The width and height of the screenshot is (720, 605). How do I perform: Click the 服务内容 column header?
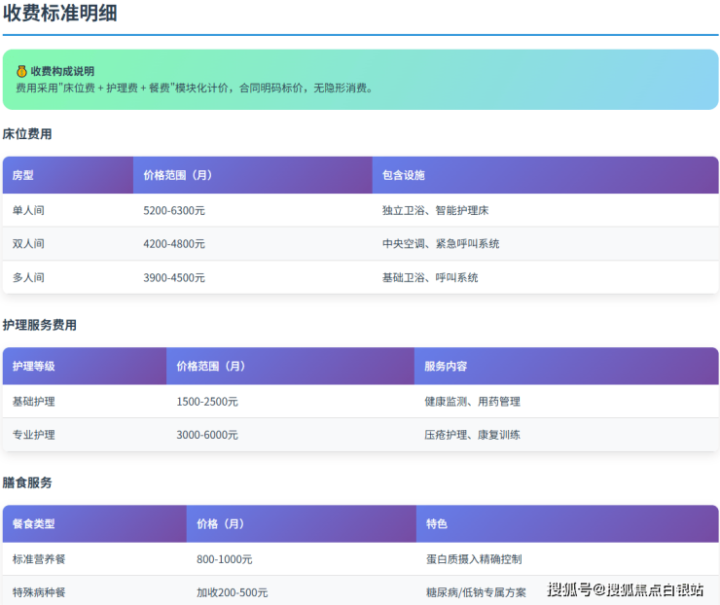446,367
